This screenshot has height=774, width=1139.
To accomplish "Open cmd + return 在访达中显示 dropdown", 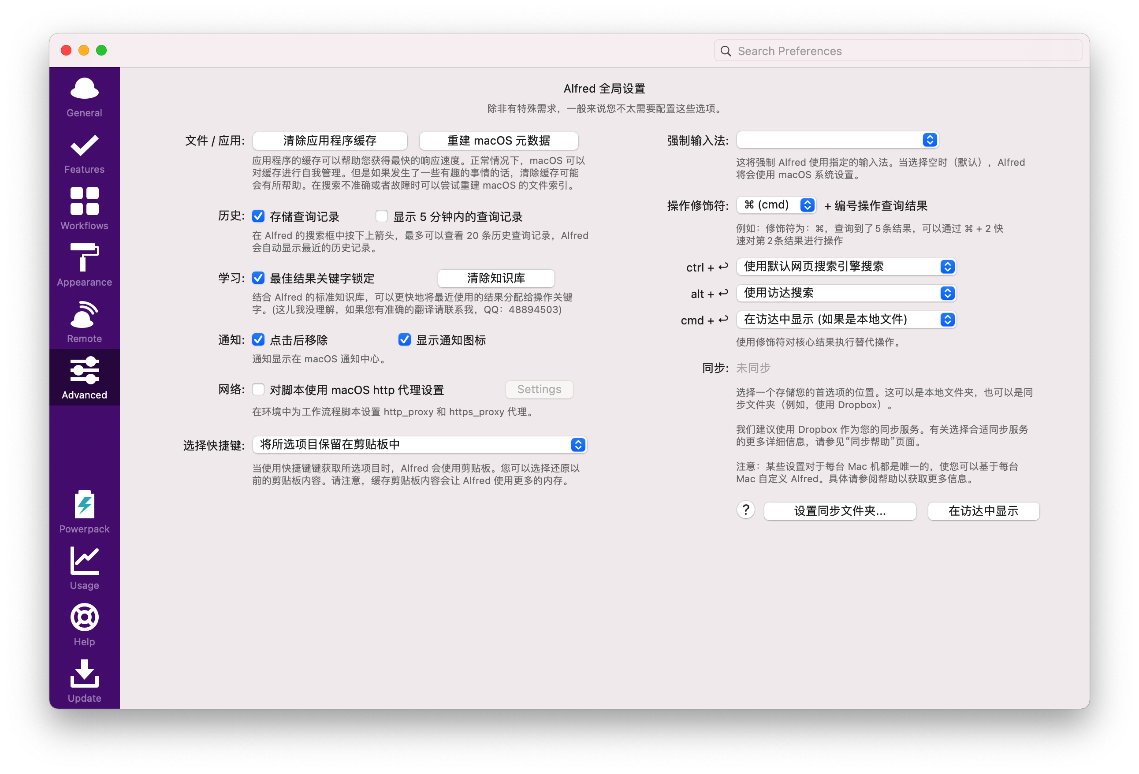I will tap(846, 320).
